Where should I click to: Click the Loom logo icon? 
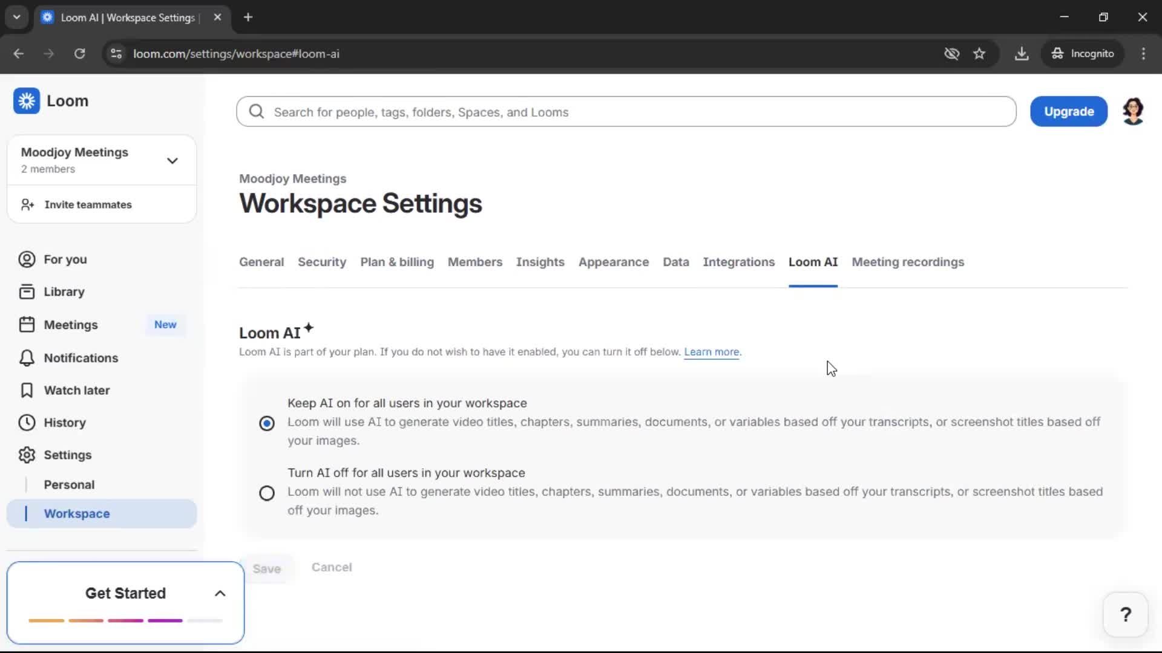click(27, 101)
